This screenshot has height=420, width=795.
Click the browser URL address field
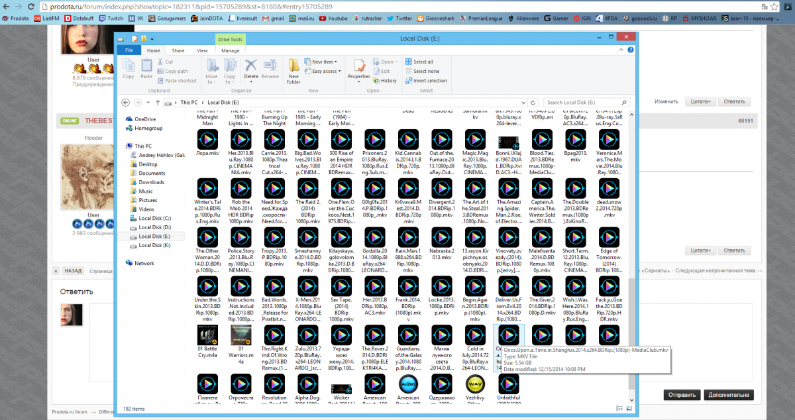[397, 5]
